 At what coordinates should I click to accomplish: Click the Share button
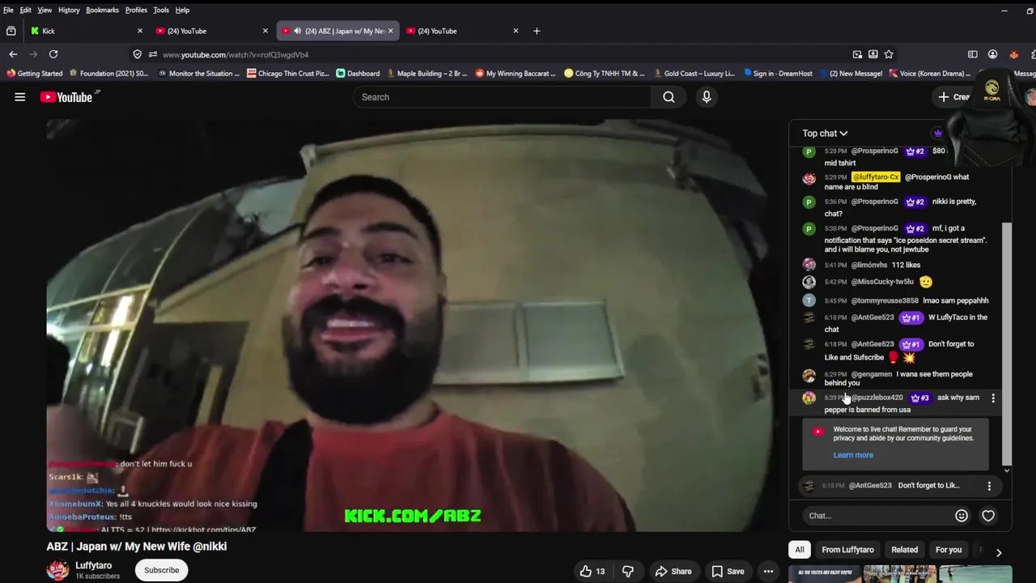(x=673, y=572)
